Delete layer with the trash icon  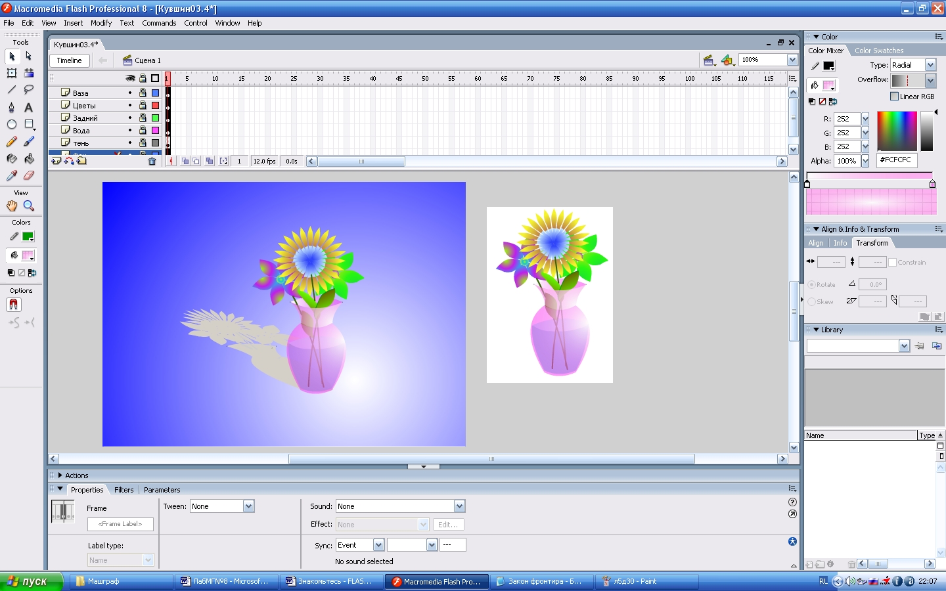[152, 161]
